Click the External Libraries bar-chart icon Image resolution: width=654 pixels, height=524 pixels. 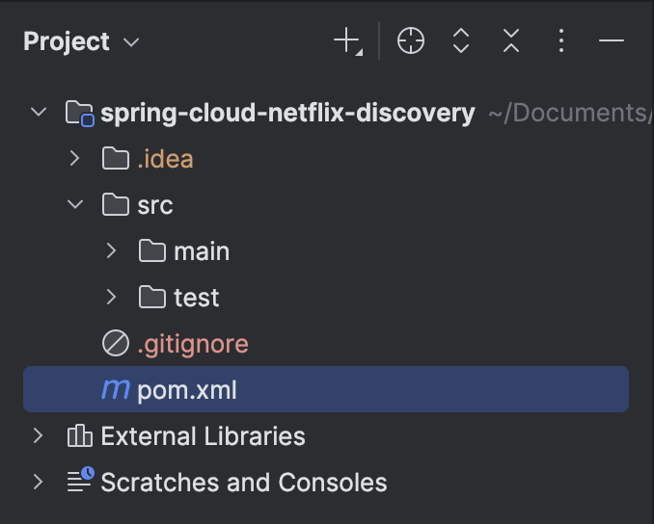point(80,435)
